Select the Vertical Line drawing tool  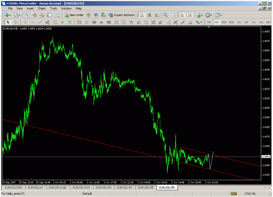pyautogui.click(x=25, y=22)
